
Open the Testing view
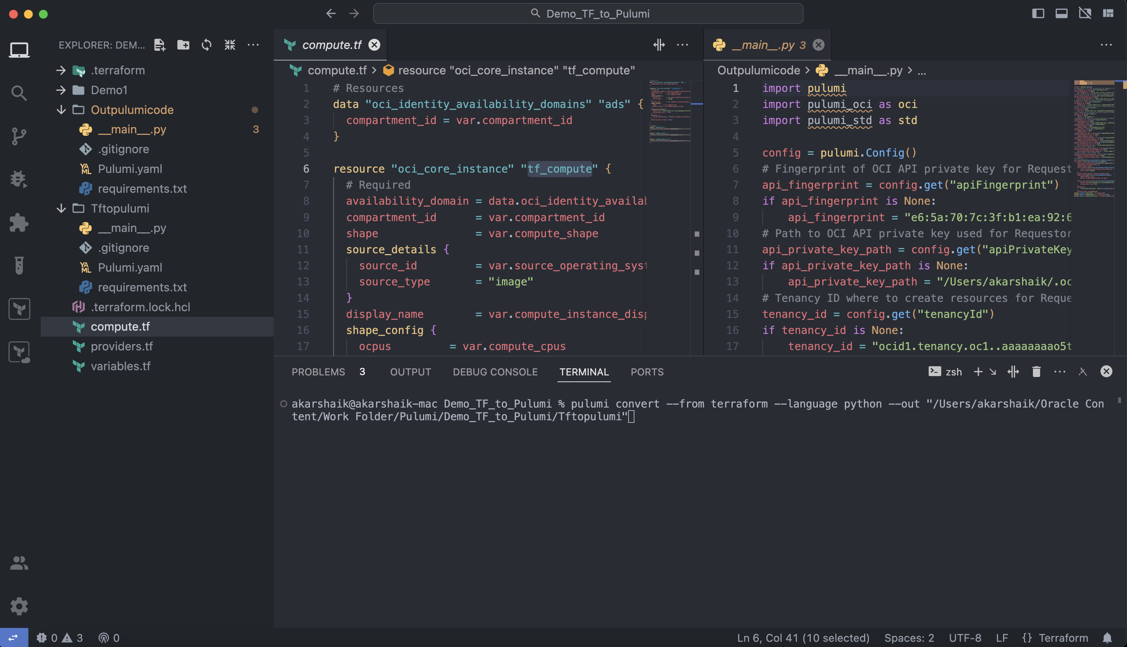tap(19, 265)
